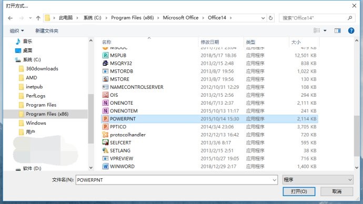
Task: Click the VPREVIEW file icon
Action: point(105,158)
